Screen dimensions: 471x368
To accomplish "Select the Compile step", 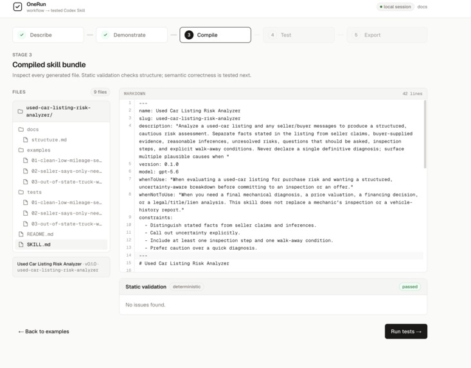I will coord(215,35).
